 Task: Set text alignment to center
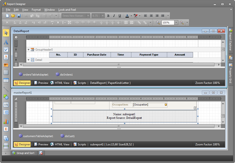click(151, 16)
